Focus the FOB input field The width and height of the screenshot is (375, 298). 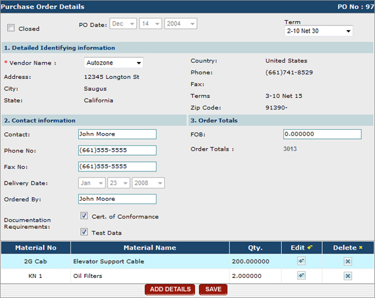[x=322, y=134]
